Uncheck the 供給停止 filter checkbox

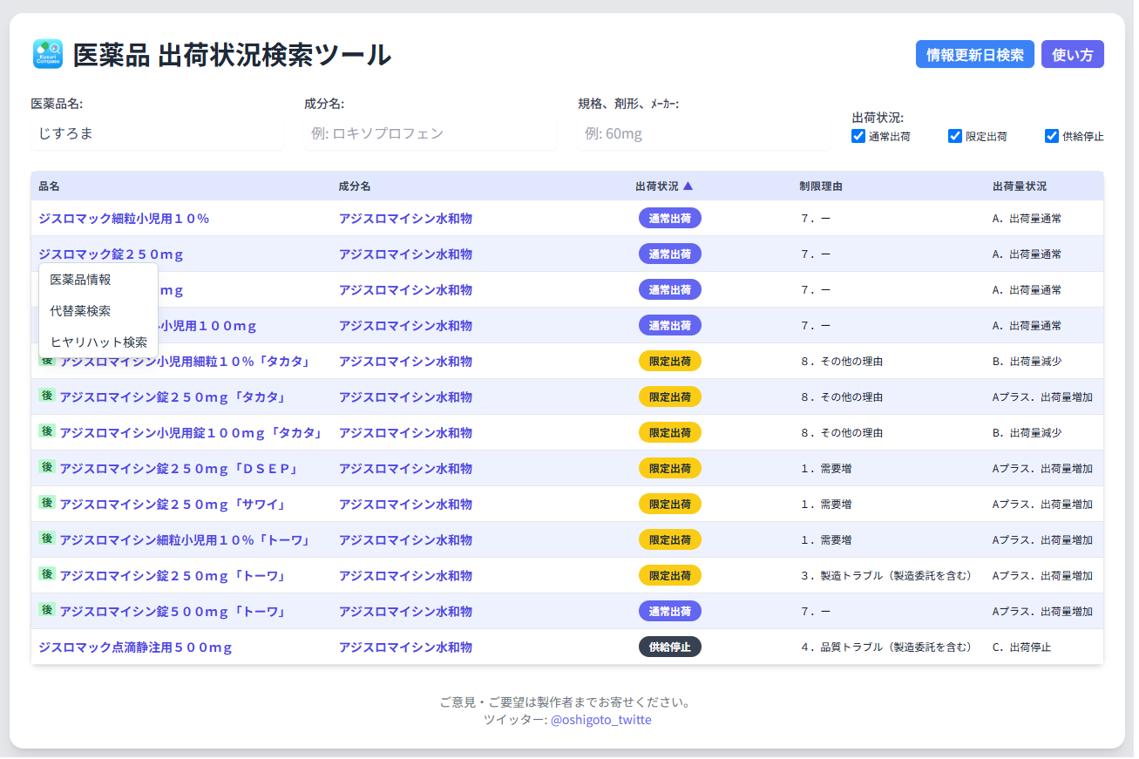click(x=1050, y=135)
